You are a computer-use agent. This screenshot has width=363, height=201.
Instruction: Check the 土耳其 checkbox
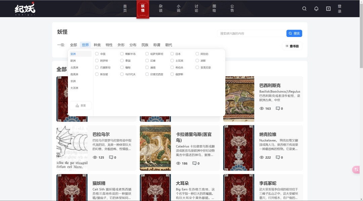point(172,61)
